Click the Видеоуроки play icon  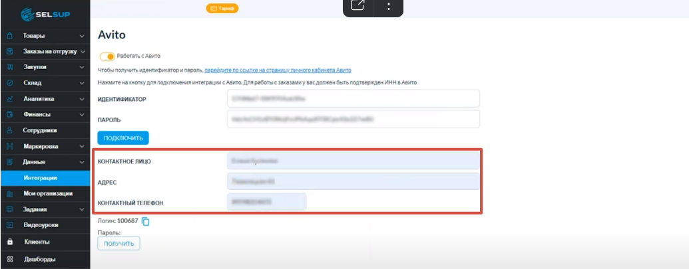tap(10, 225)
